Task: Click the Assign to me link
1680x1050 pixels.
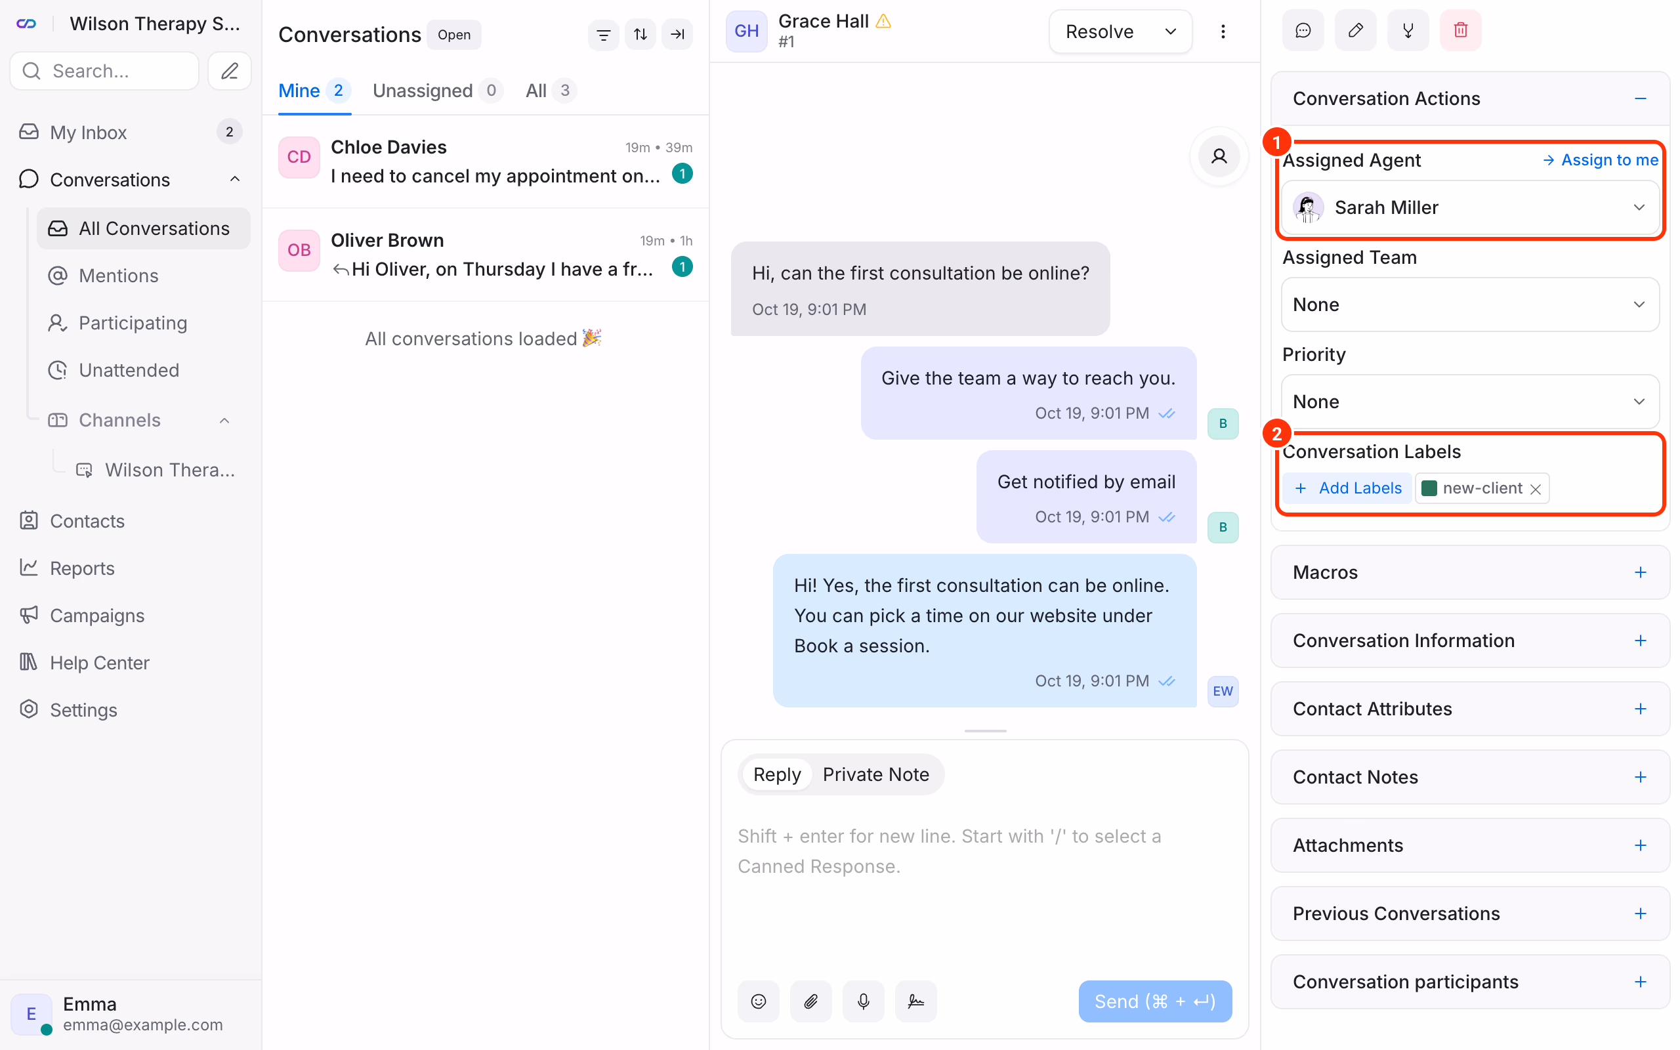Action: click(1600, 159)
